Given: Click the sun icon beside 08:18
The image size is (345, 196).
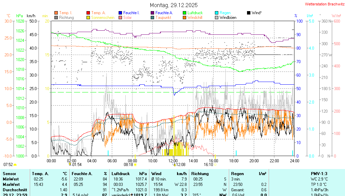Looking at the screenshot, I should [x=135, y=165].
